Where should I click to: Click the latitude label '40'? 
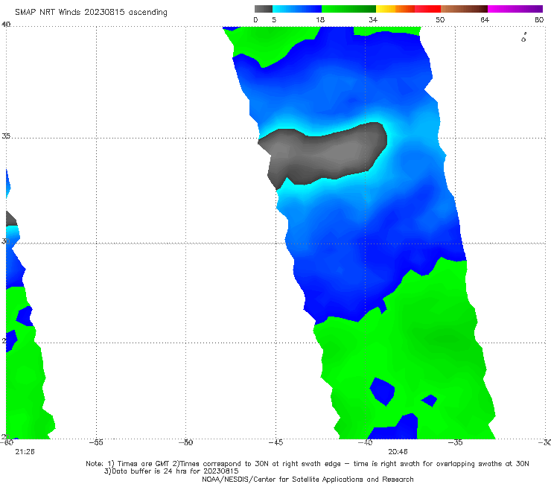(x=6, y=25)
